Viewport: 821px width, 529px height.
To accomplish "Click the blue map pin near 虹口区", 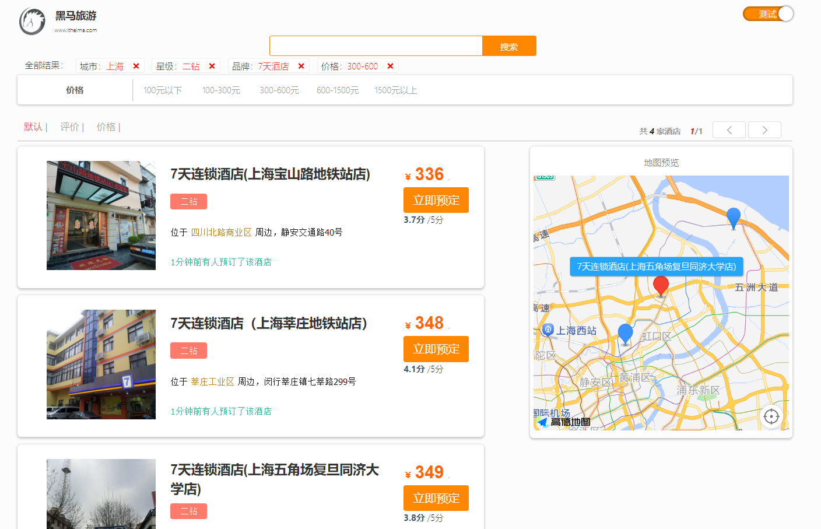I will pos(625,334).
